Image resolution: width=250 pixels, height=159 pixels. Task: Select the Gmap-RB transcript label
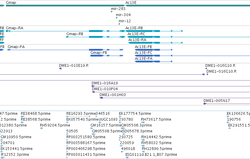75,34
